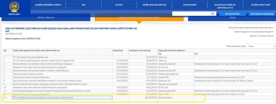Open ЗАСГИЙН ГАЗРЫН ТУСГАЙ menu item
276x104 pixels.
pyautogui.click(x=261, y=5)
